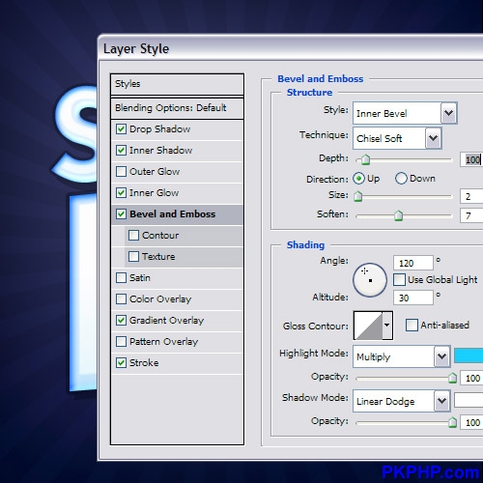483x483 pixels.
Task: Click the Soften slider handle
Action: click(399, 215)
